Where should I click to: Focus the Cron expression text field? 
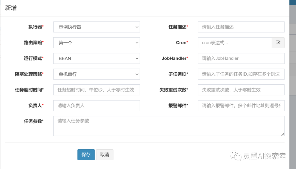tap(235, 43)
